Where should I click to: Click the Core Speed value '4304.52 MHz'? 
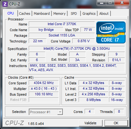coord(44,83)
